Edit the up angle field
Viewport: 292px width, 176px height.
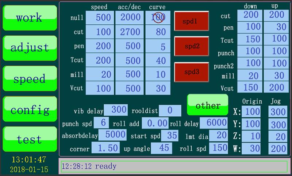[x=162, y=148]
